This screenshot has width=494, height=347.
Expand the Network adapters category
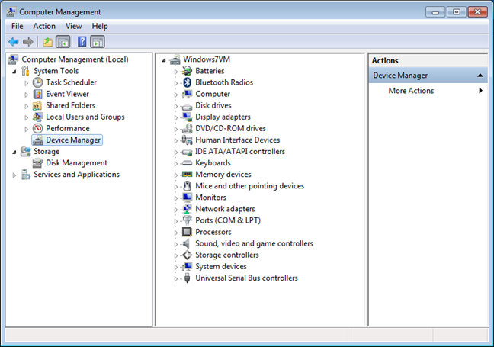tap(176, 209)
